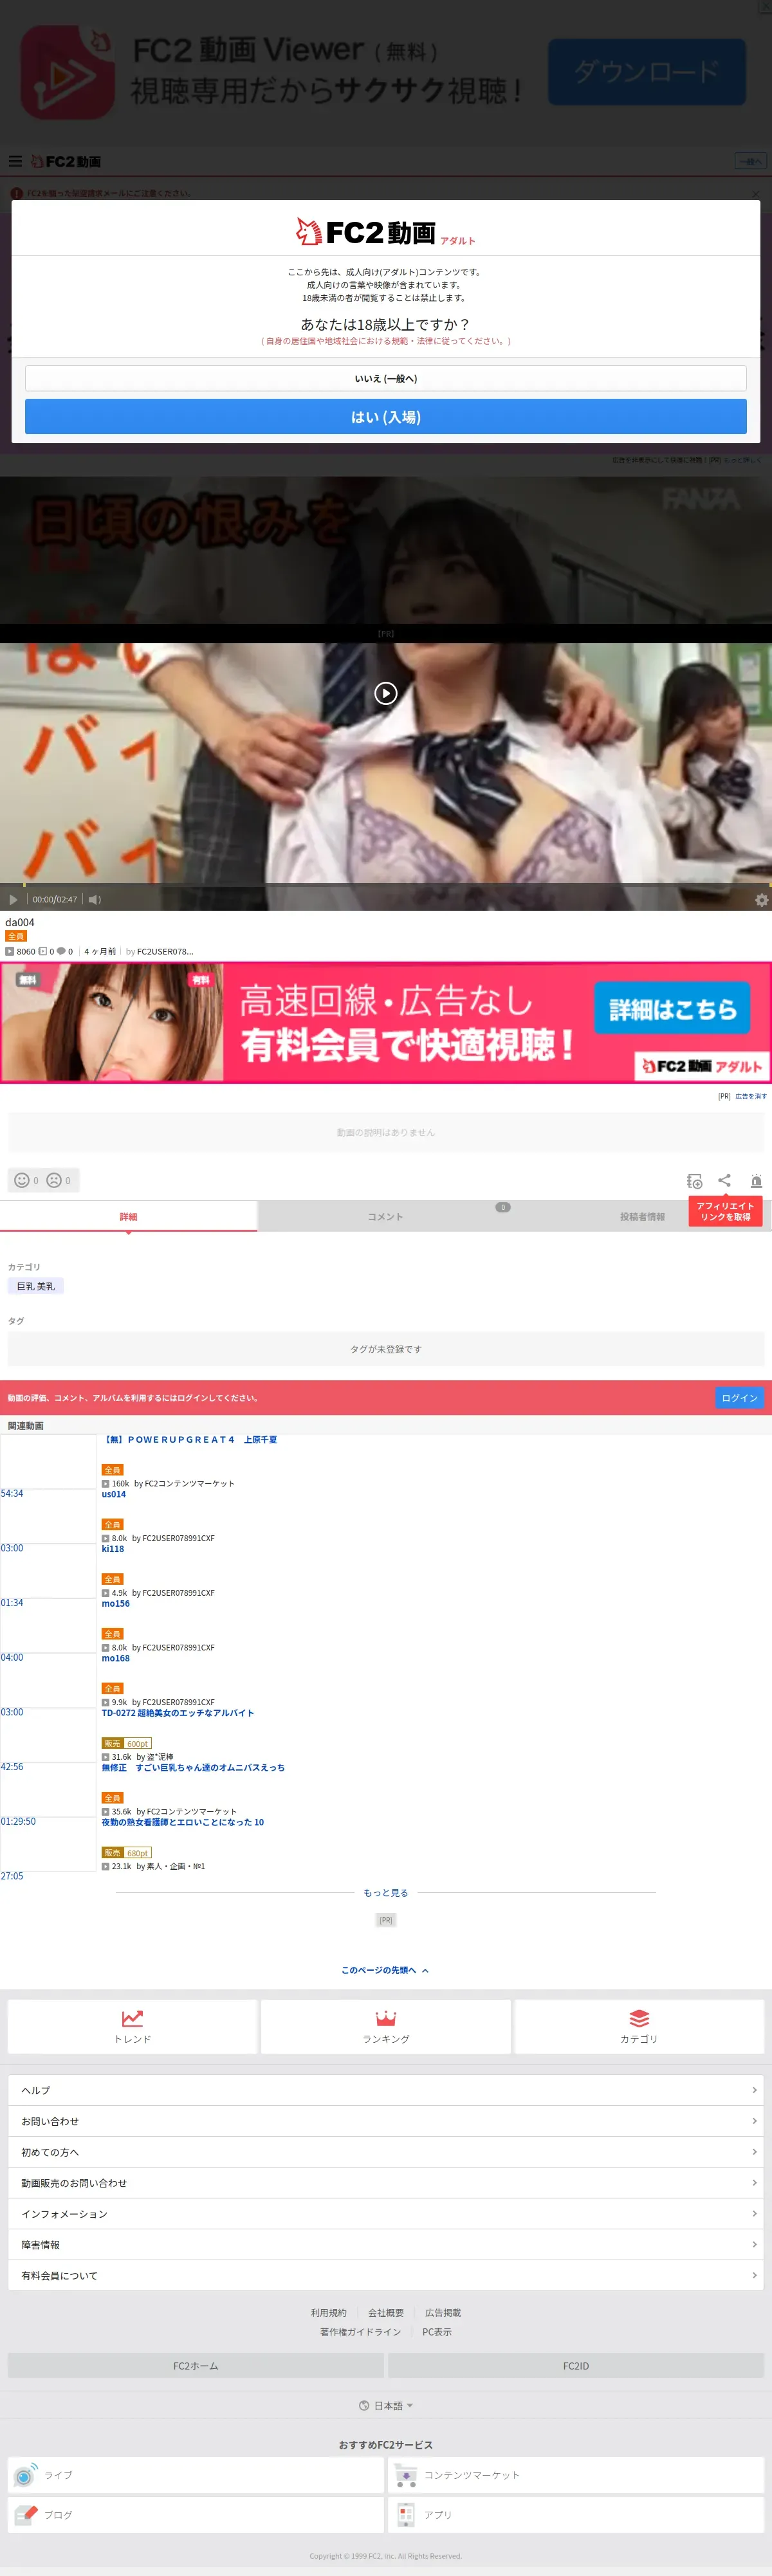Click the play circle on the video

386,693
